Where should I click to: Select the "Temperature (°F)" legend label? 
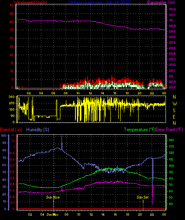[x=140, y=130]
